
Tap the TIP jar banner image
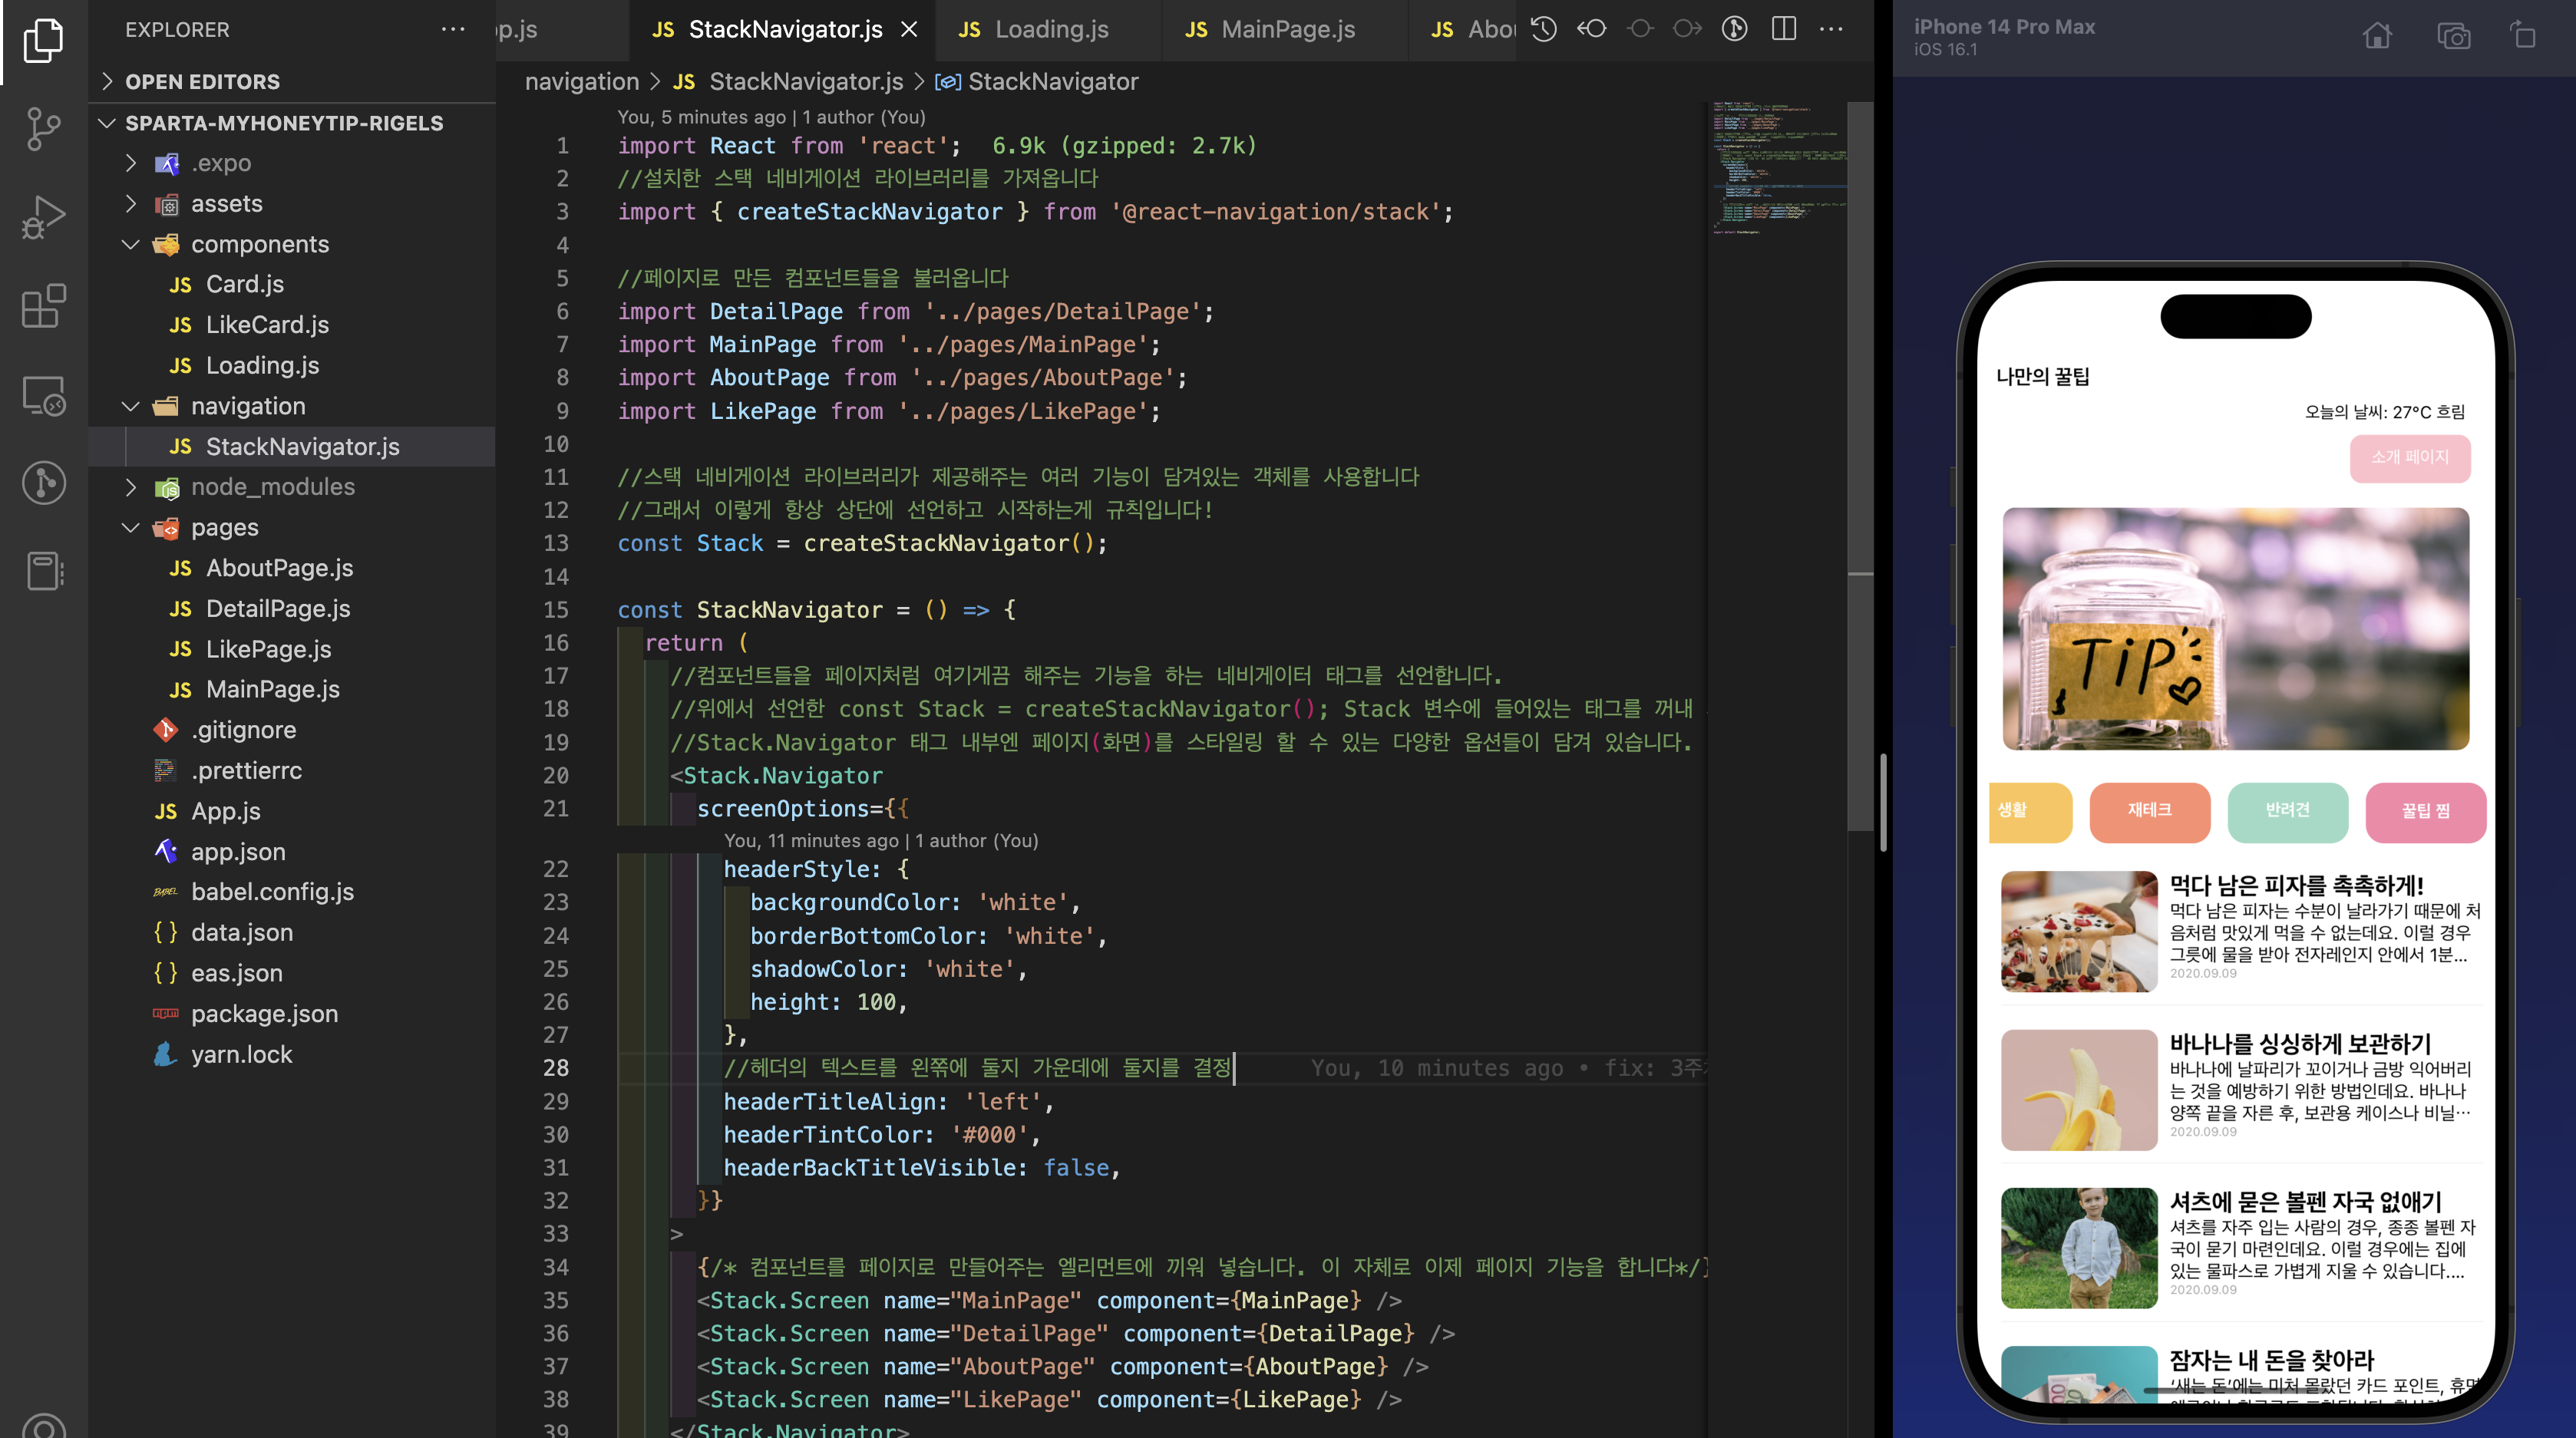pyautogui.click(x=2236, y=628)
